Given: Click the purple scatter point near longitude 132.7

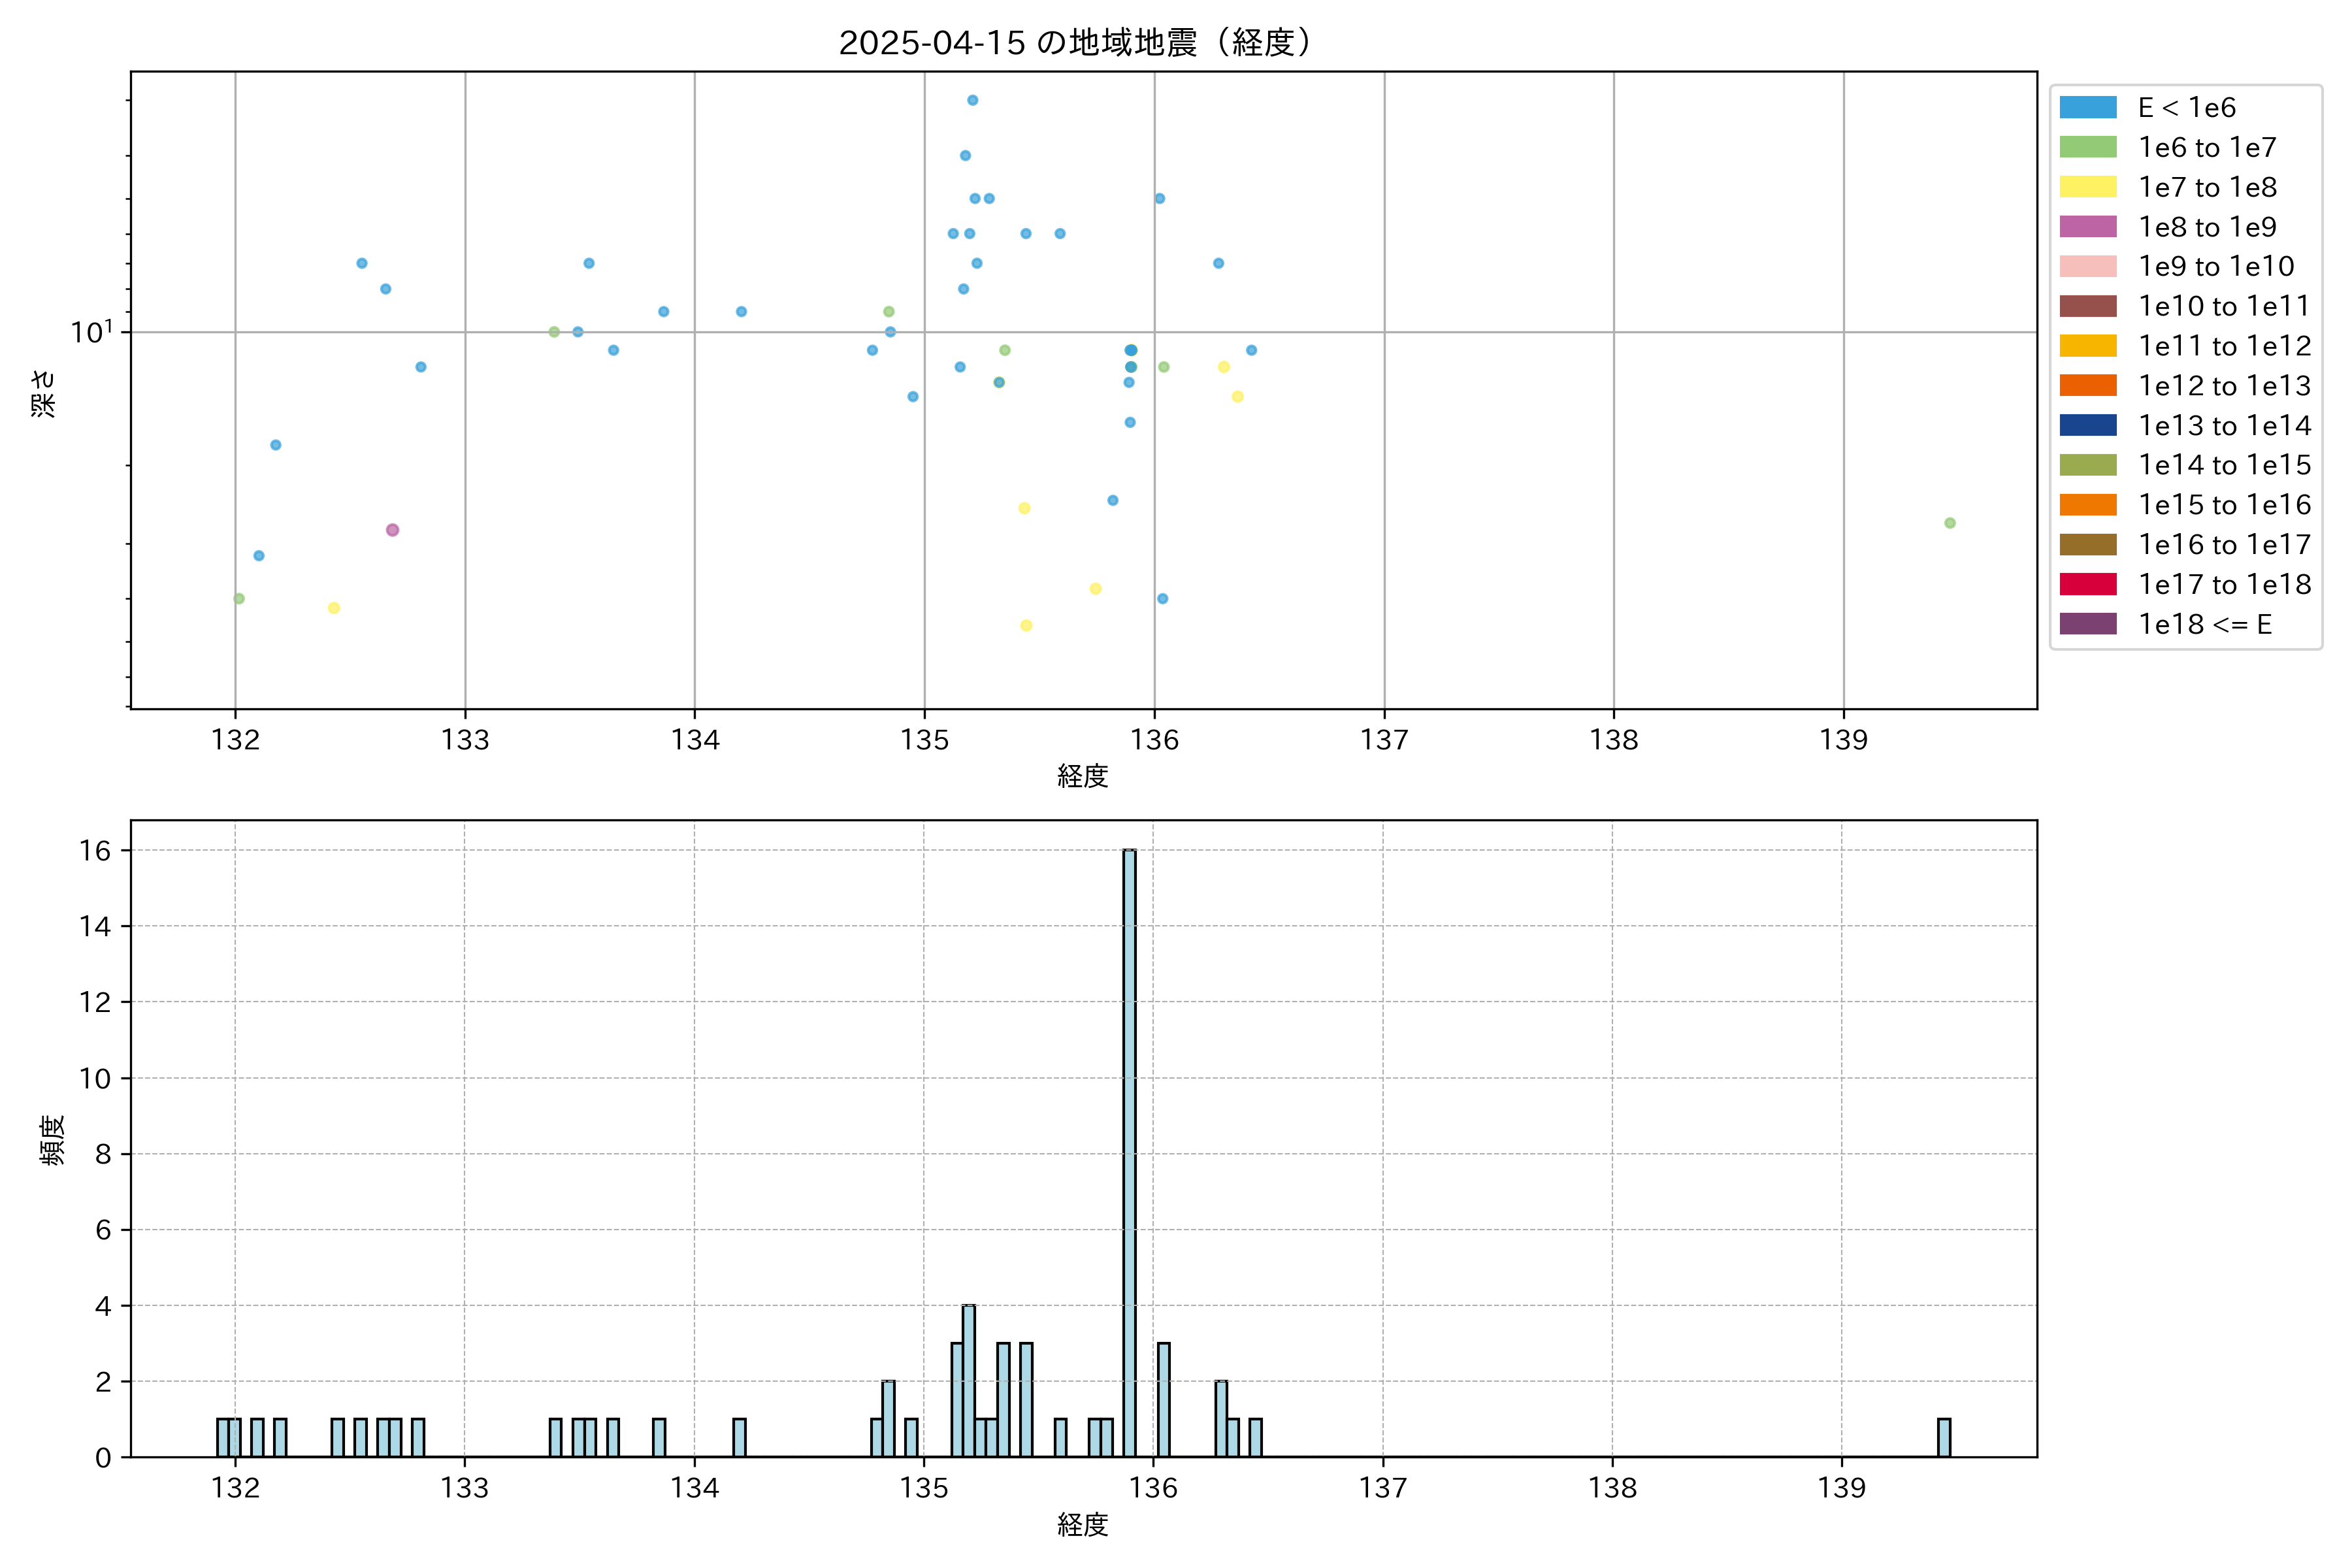Looking at the screenshot, I should coord(392,530).
